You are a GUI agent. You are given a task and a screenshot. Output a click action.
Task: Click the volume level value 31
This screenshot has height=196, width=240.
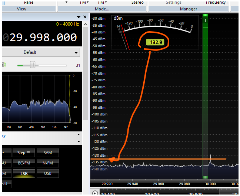(78, 65)
